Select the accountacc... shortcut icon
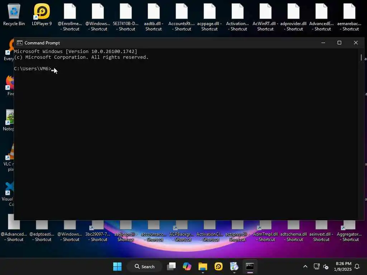This screenshot has width=367, height=275. tap(153, 231)
